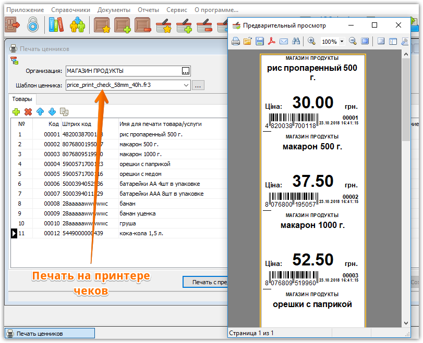
Task: Export preview to PDF icon
Action: coord(272,41)
